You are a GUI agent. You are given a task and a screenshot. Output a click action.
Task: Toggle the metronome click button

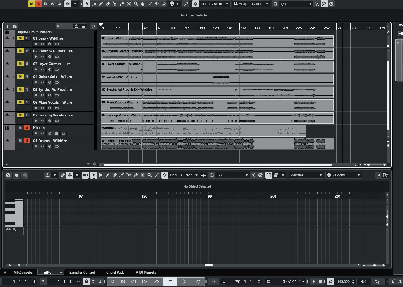pos(393,281)
